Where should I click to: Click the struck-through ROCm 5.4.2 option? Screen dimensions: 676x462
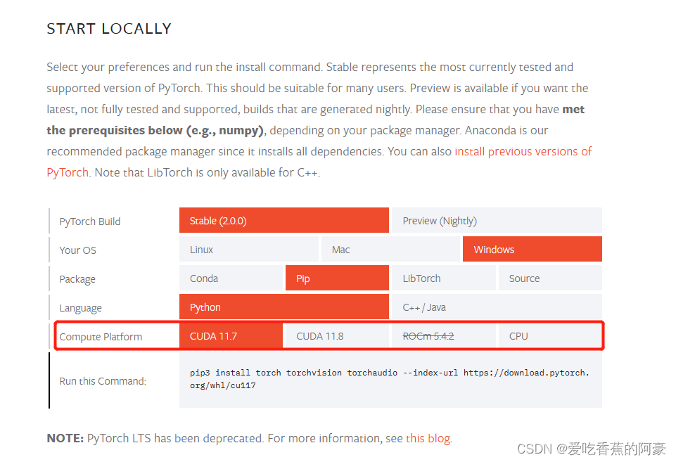pos(443,336)
